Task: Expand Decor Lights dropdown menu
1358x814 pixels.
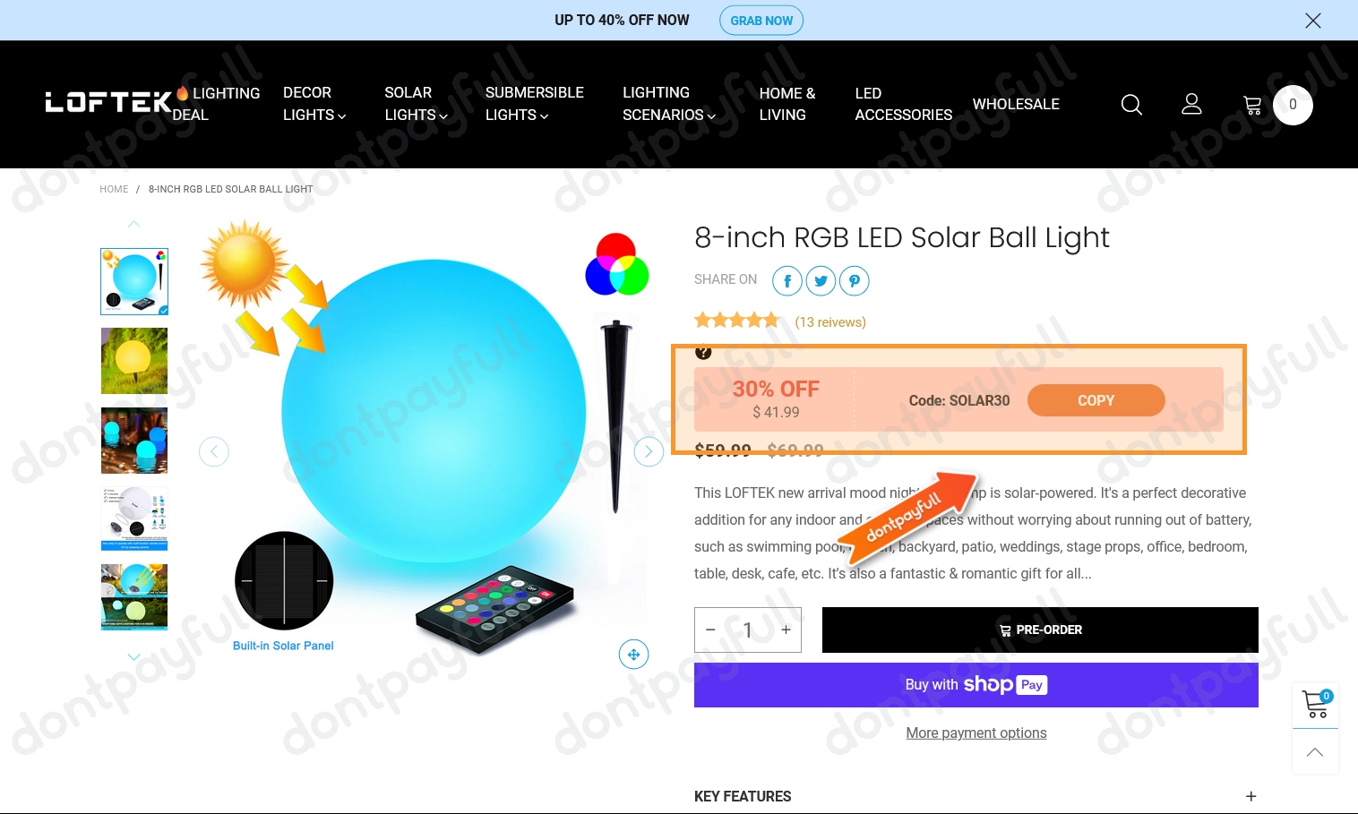Action: click(314, 104)
